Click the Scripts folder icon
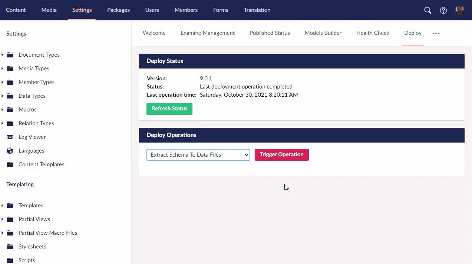This screenshot has height=264, width=472. tap(10, 260)
